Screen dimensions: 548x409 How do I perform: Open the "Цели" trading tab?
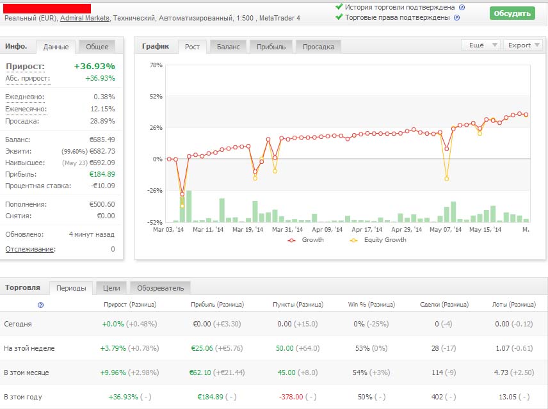111,288
